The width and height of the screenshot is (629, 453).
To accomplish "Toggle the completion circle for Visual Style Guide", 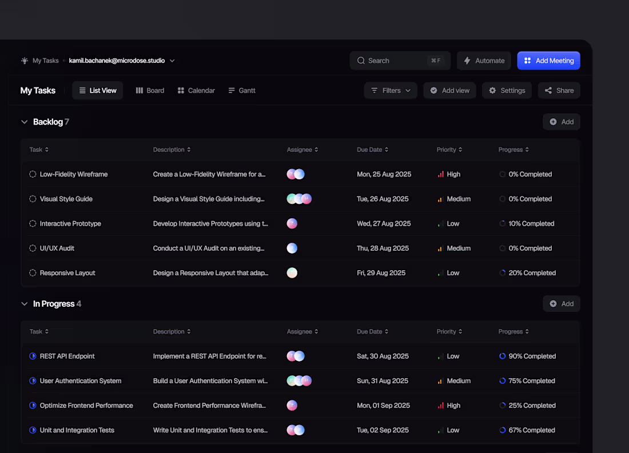I will pyautogui.click(x=33, y=199).
